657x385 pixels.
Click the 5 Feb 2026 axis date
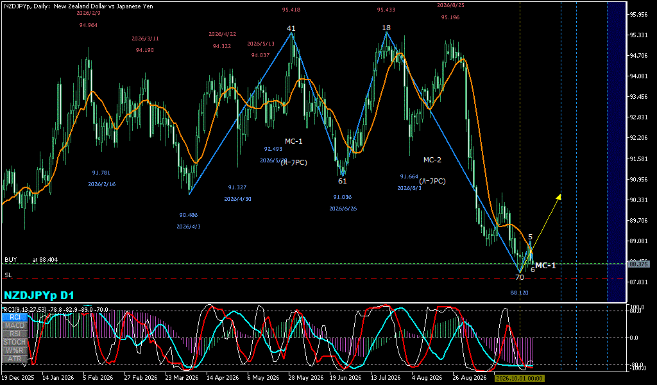coord(98,378)
